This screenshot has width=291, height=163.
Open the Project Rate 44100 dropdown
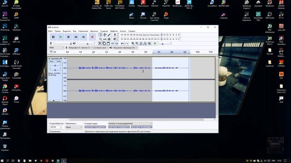coord(55,127)
